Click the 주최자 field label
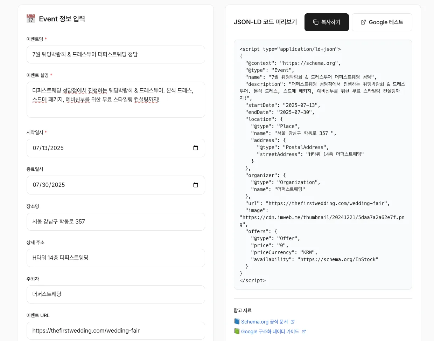This screenshot has width=434, height=341. point(33,279)
